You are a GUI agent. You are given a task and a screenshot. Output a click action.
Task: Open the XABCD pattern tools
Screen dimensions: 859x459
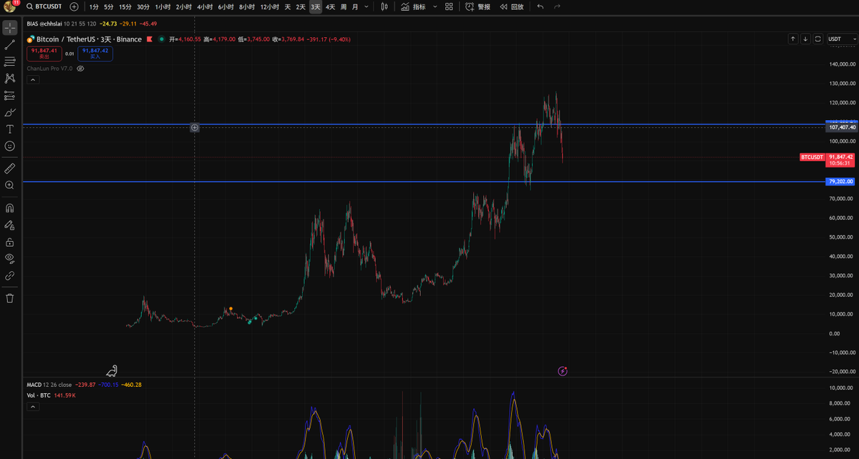pos(9,79)
